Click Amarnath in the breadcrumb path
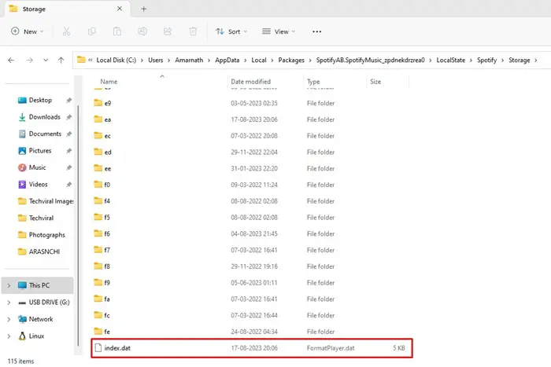 pyautogui.click(x=189, y=61)
